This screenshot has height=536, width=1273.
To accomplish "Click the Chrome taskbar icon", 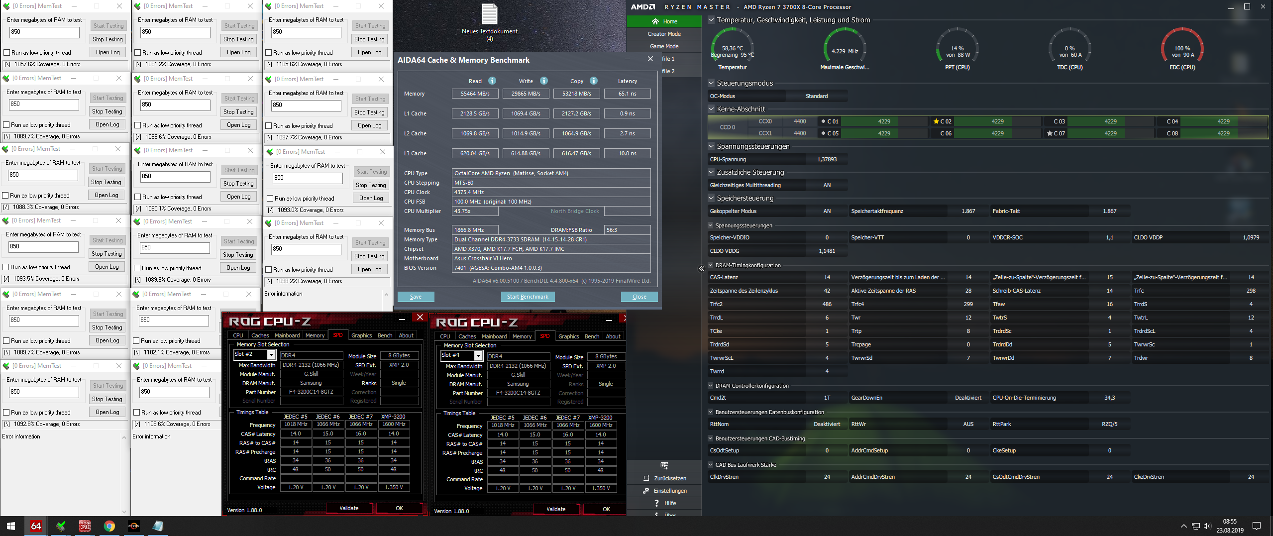I will click(x=109, y=526).
